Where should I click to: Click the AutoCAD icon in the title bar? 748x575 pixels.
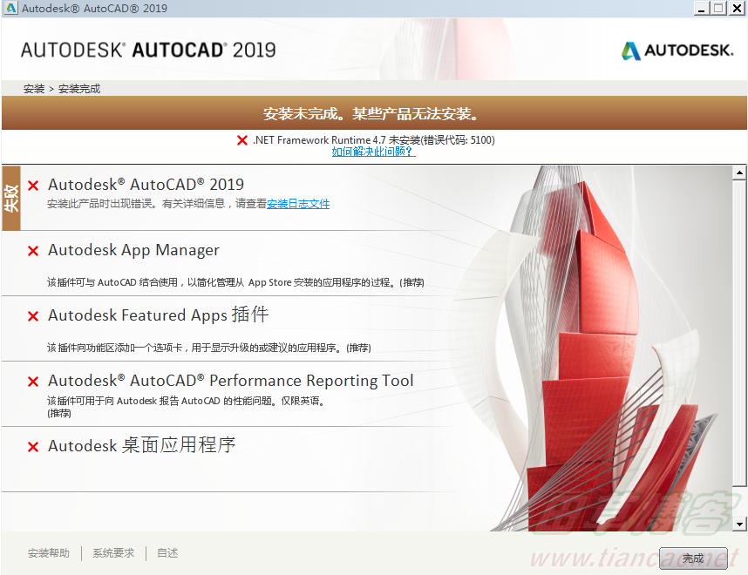click(10, 8)
